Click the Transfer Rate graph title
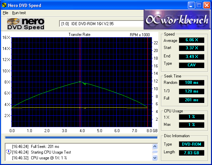The width and height of the screenshot is (212, 165). (79, 35)
